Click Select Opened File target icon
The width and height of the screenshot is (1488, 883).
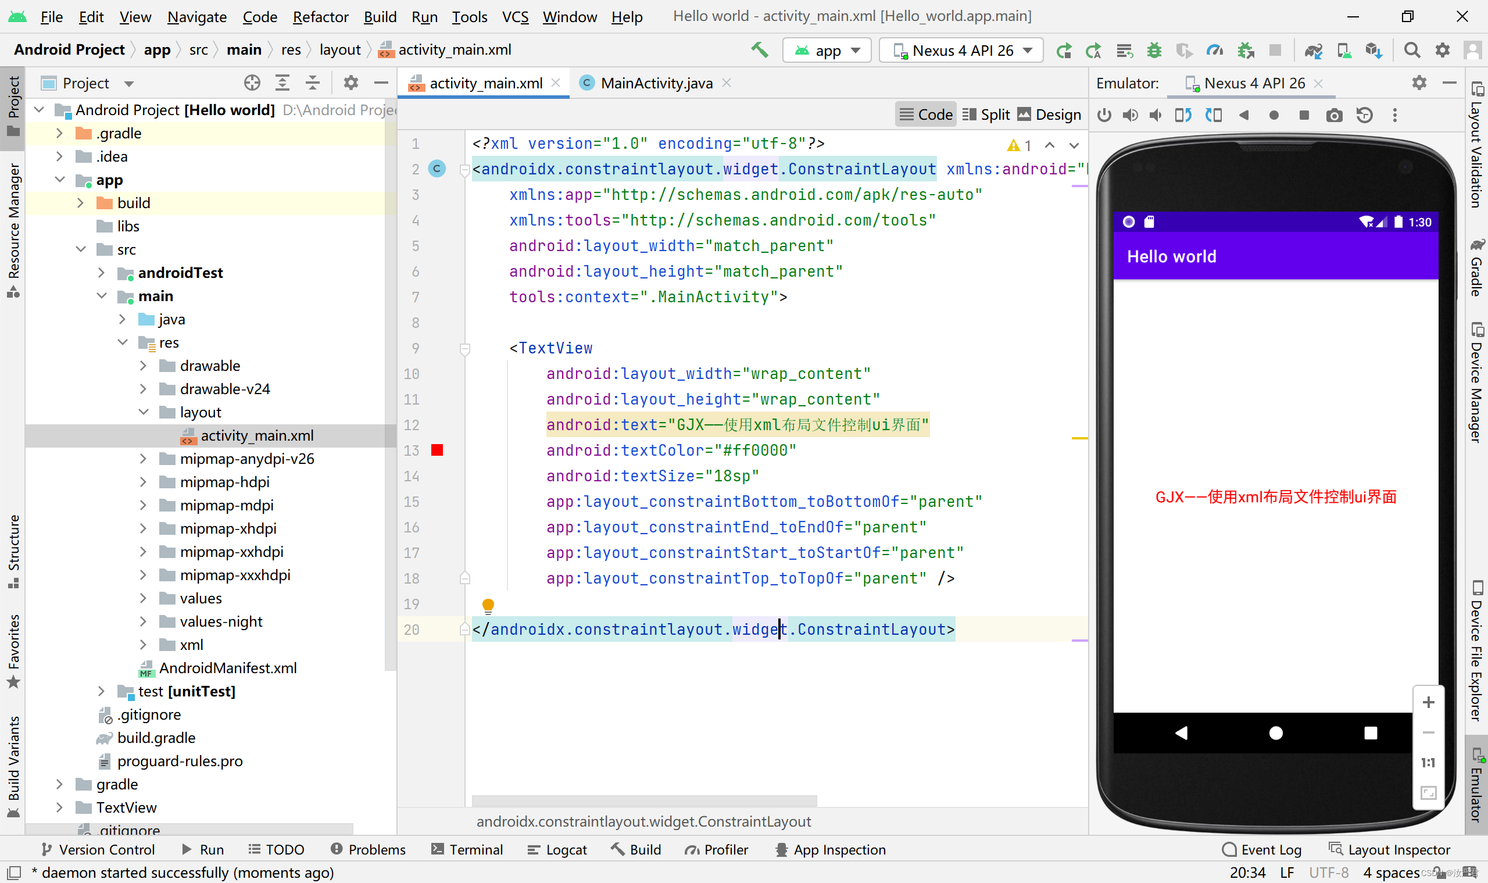(252, 83)
